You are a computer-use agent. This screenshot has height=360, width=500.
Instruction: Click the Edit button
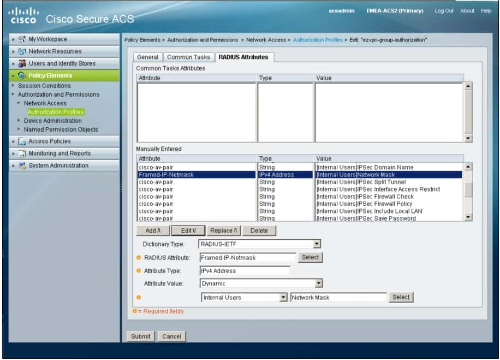[x=188, y=231]
